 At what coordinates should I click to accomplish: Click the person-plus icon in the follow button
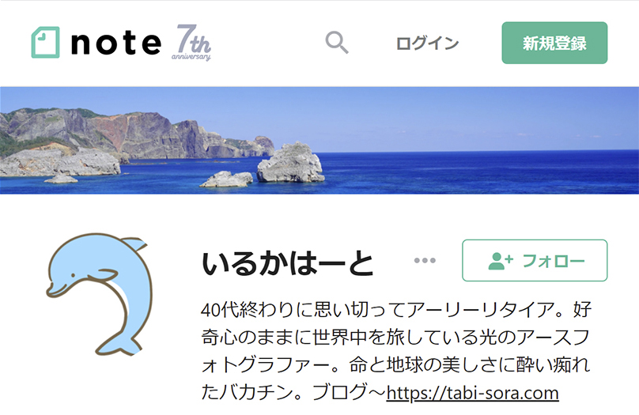click(x=501, y=261)
